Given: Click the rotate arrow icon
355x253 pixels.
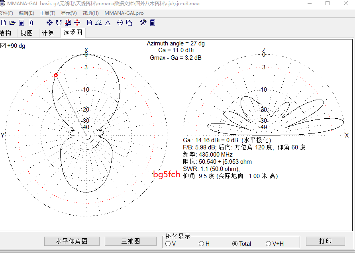Looking at the screenshot, I should 59,23.
